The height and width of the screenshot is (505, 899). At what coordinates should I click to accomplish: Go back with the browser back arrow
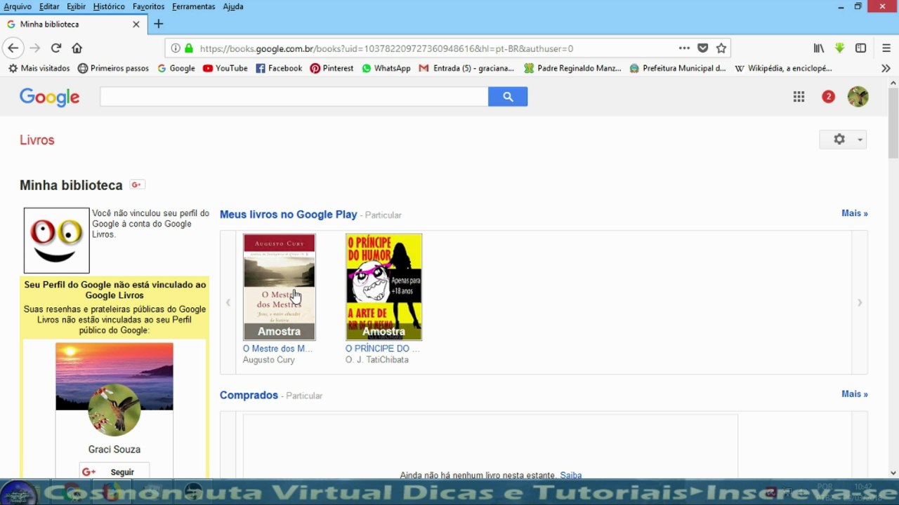click(x=13, y=48)
